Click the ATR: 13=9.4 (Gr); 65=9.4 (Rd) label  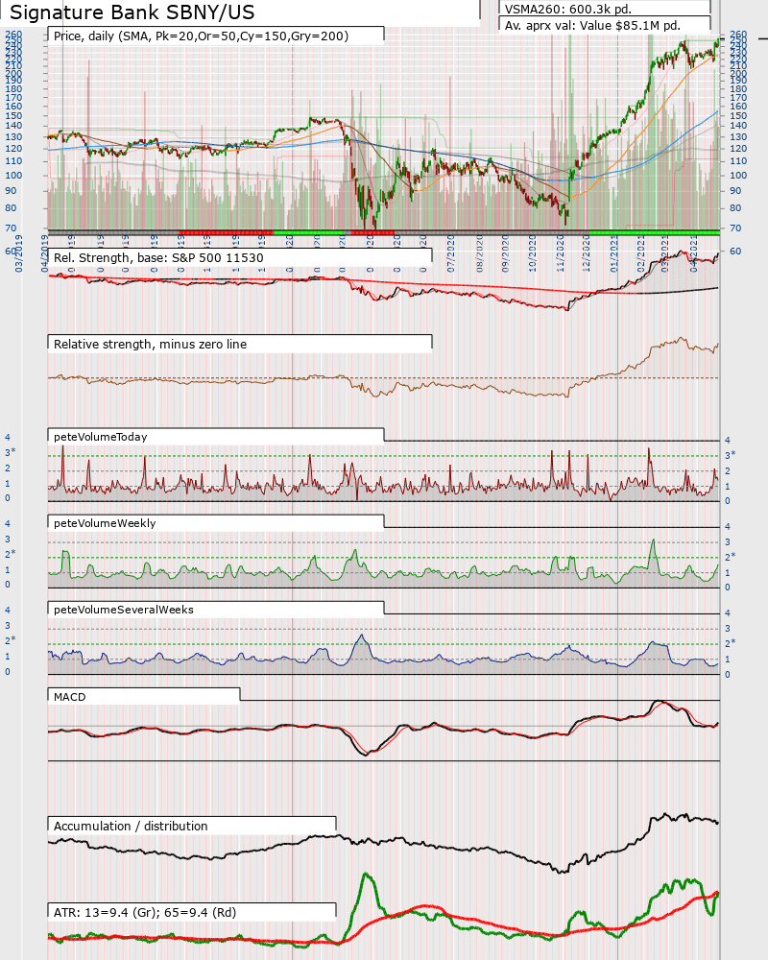tap(145, 912)
